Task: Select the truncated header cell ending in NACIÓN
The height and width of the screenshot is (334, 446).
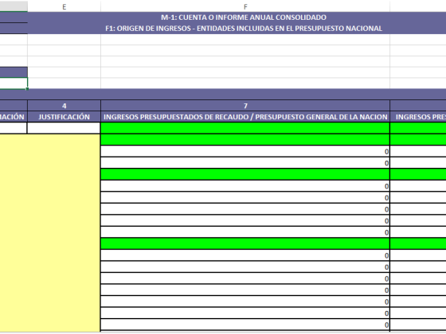Action: tap(14, 117)
